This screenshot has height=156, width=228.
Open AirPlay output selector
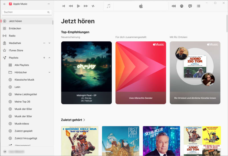pos(182,6)
